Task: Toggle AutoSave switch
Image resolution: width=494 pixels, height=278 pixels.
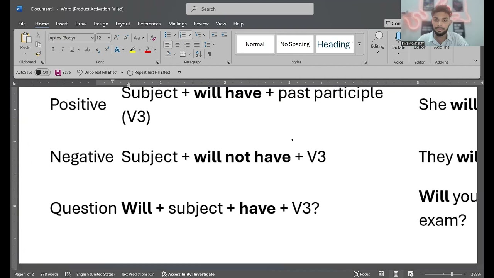Action: tap(42, 72)
